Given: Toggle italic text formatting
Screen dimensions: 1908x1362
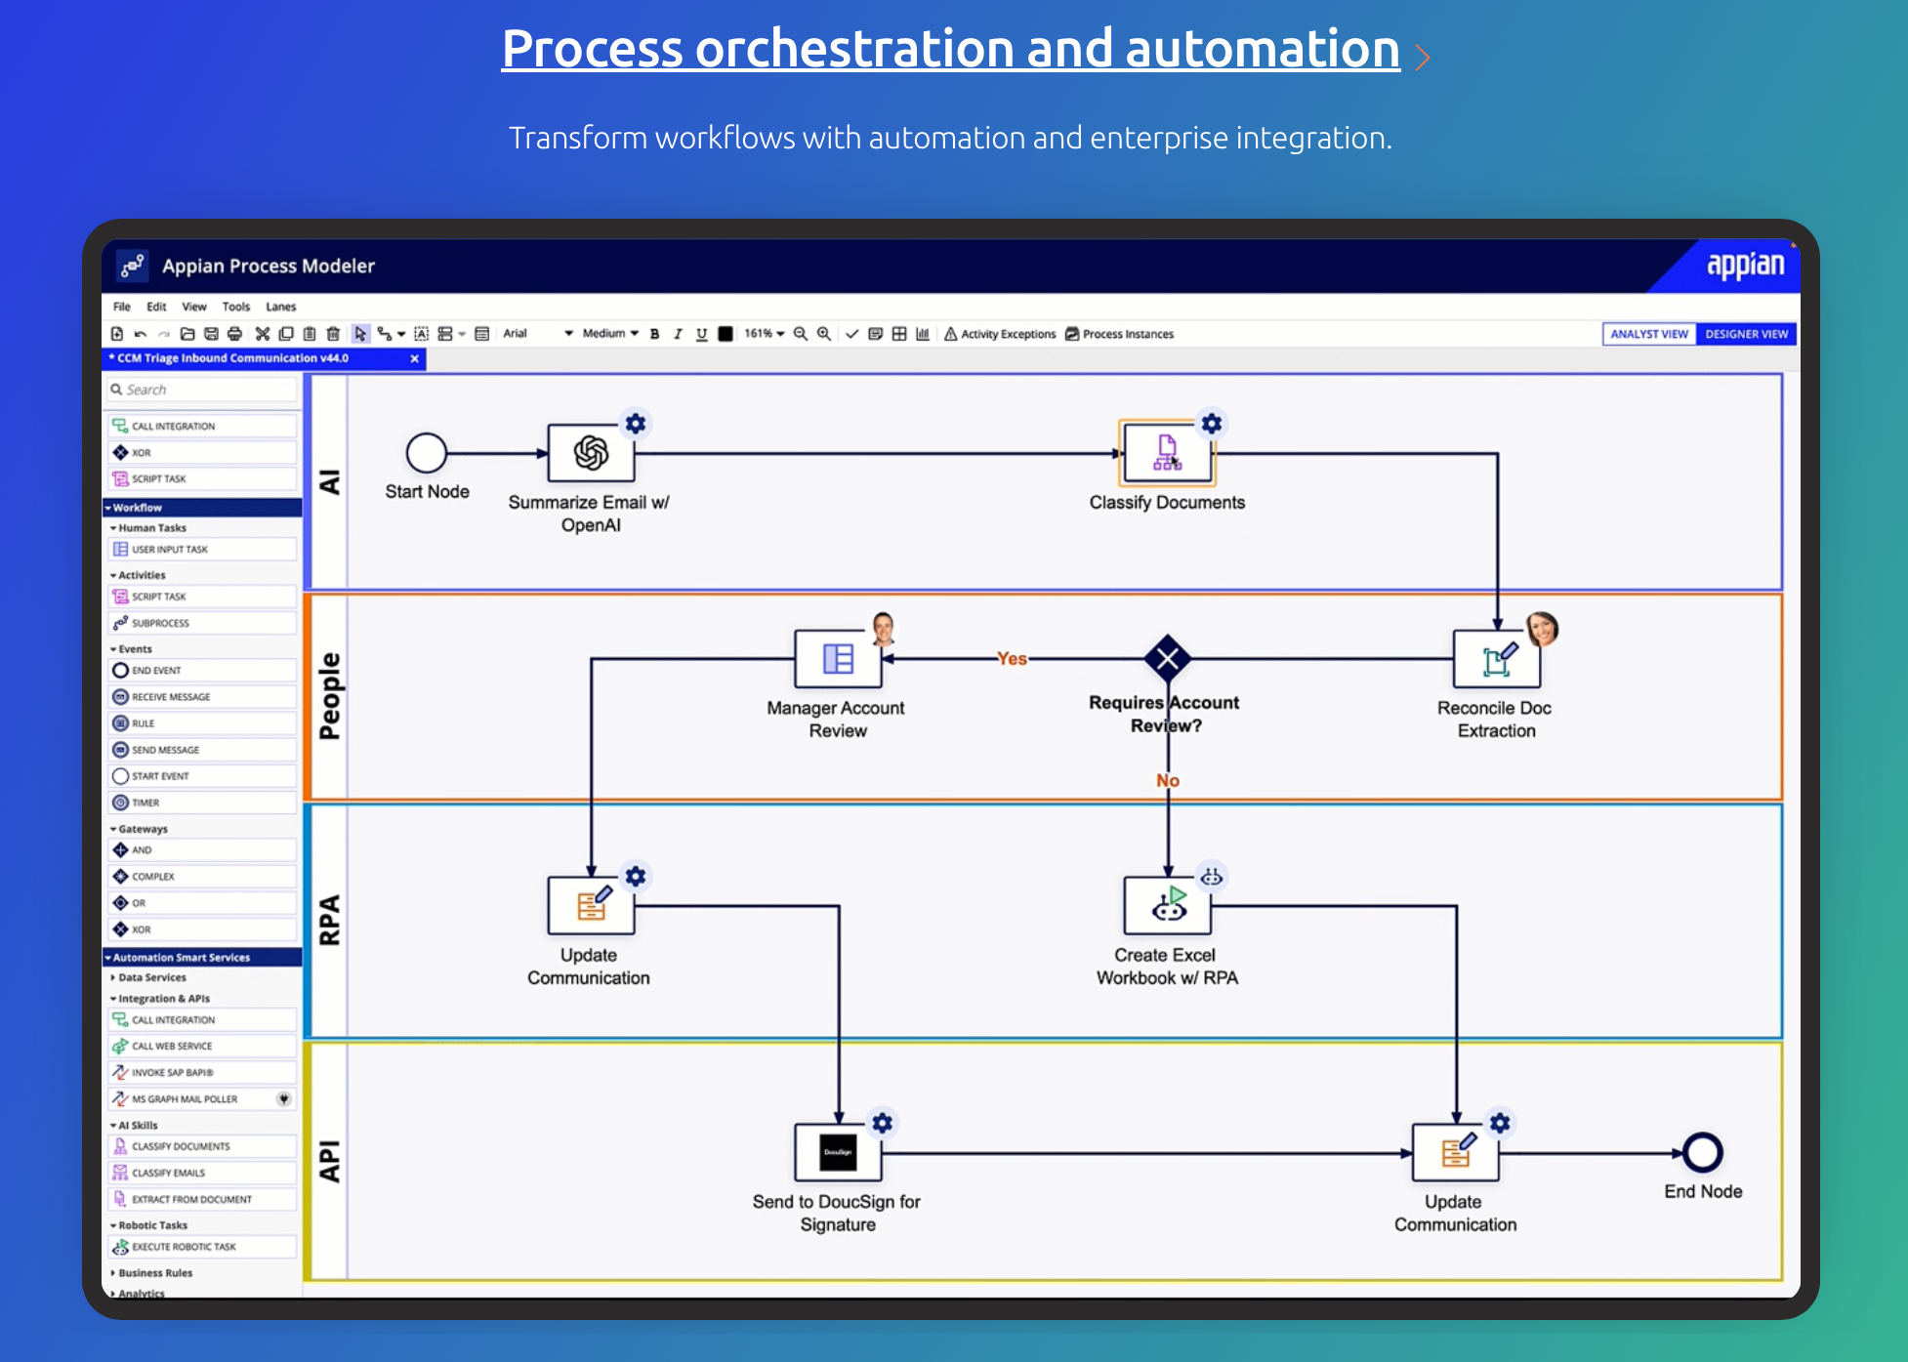Looking at the screenshot, I should point(677,334).
